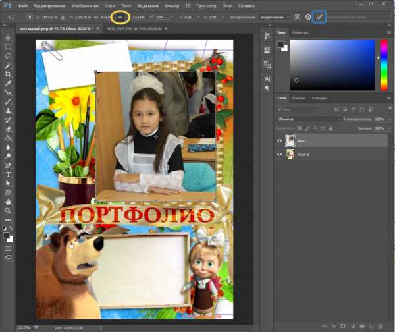This screenshot has width=395, height=332.
Task: Set the transform reference point location
Action: coord(30,17)
